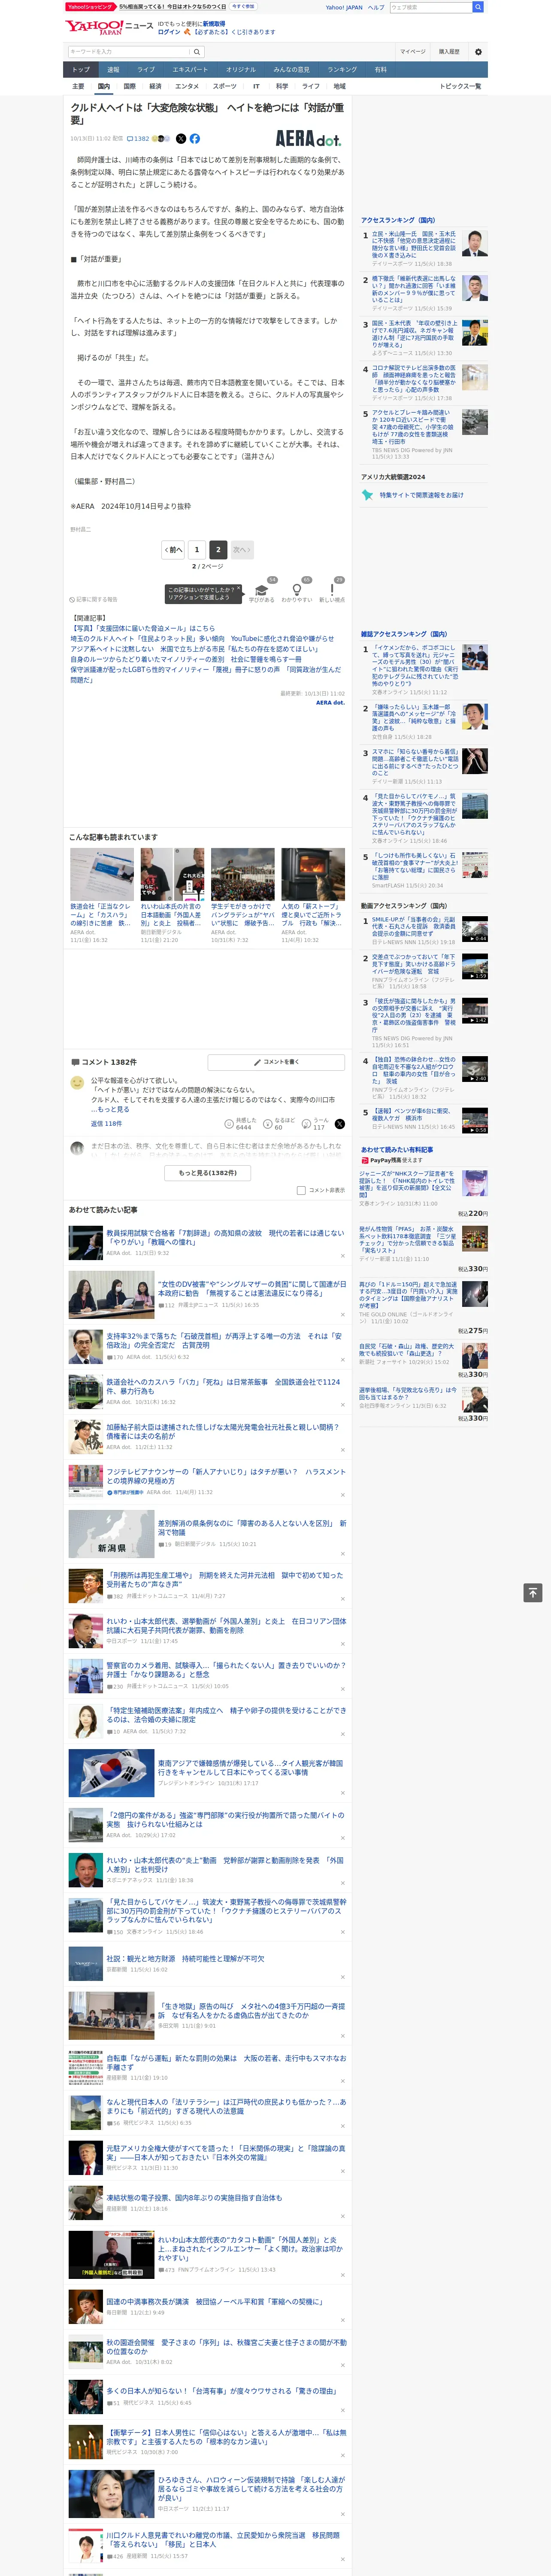Open settings via the gear icon
Image resolution: width=551 pixels, height=2576 pixels.
click(478, 52)
